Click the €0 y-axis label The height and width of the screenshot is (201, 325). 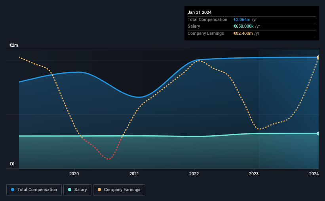pyautogui.click(x=12, y=164)
